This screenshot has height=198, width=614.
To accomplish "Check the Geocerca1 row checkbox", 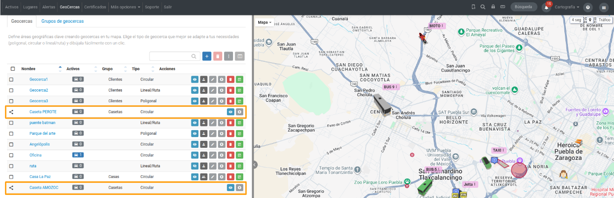I will coord(11,79).
